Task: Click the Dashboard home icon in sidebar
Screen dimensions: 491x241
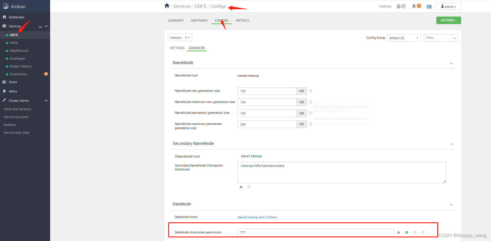Action: point(4,17)
